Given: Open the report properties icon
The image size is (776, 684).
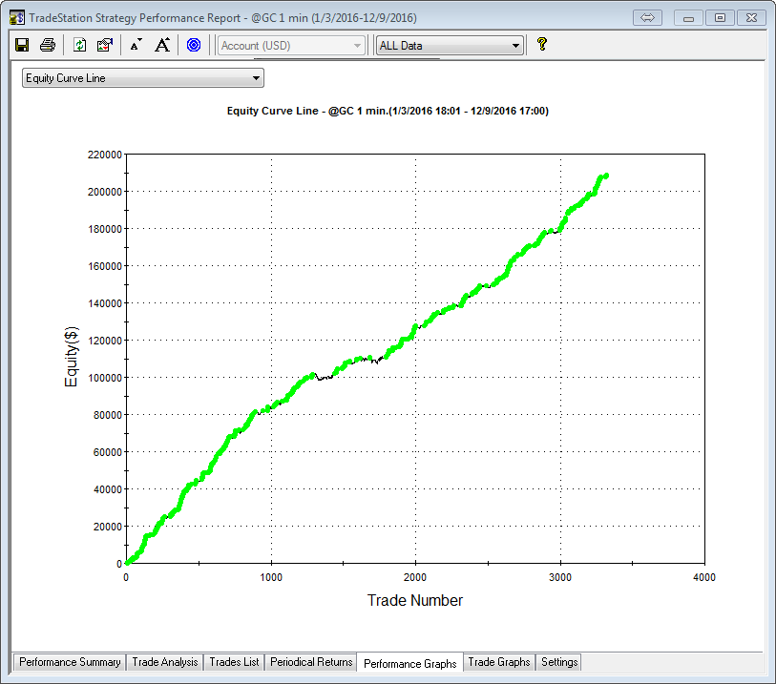Looking at the screenshot, I should (x=105, y=45).
